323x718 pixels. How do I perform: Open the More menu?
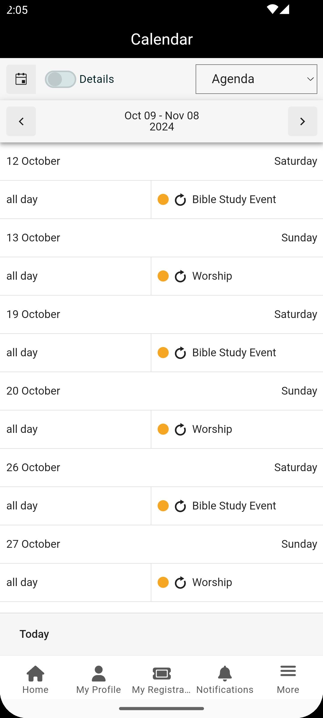[288, 679]
